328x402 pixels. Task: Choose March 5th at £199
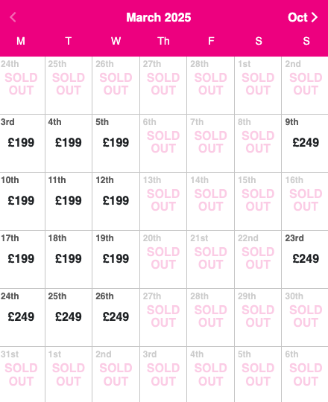(116, 144)
